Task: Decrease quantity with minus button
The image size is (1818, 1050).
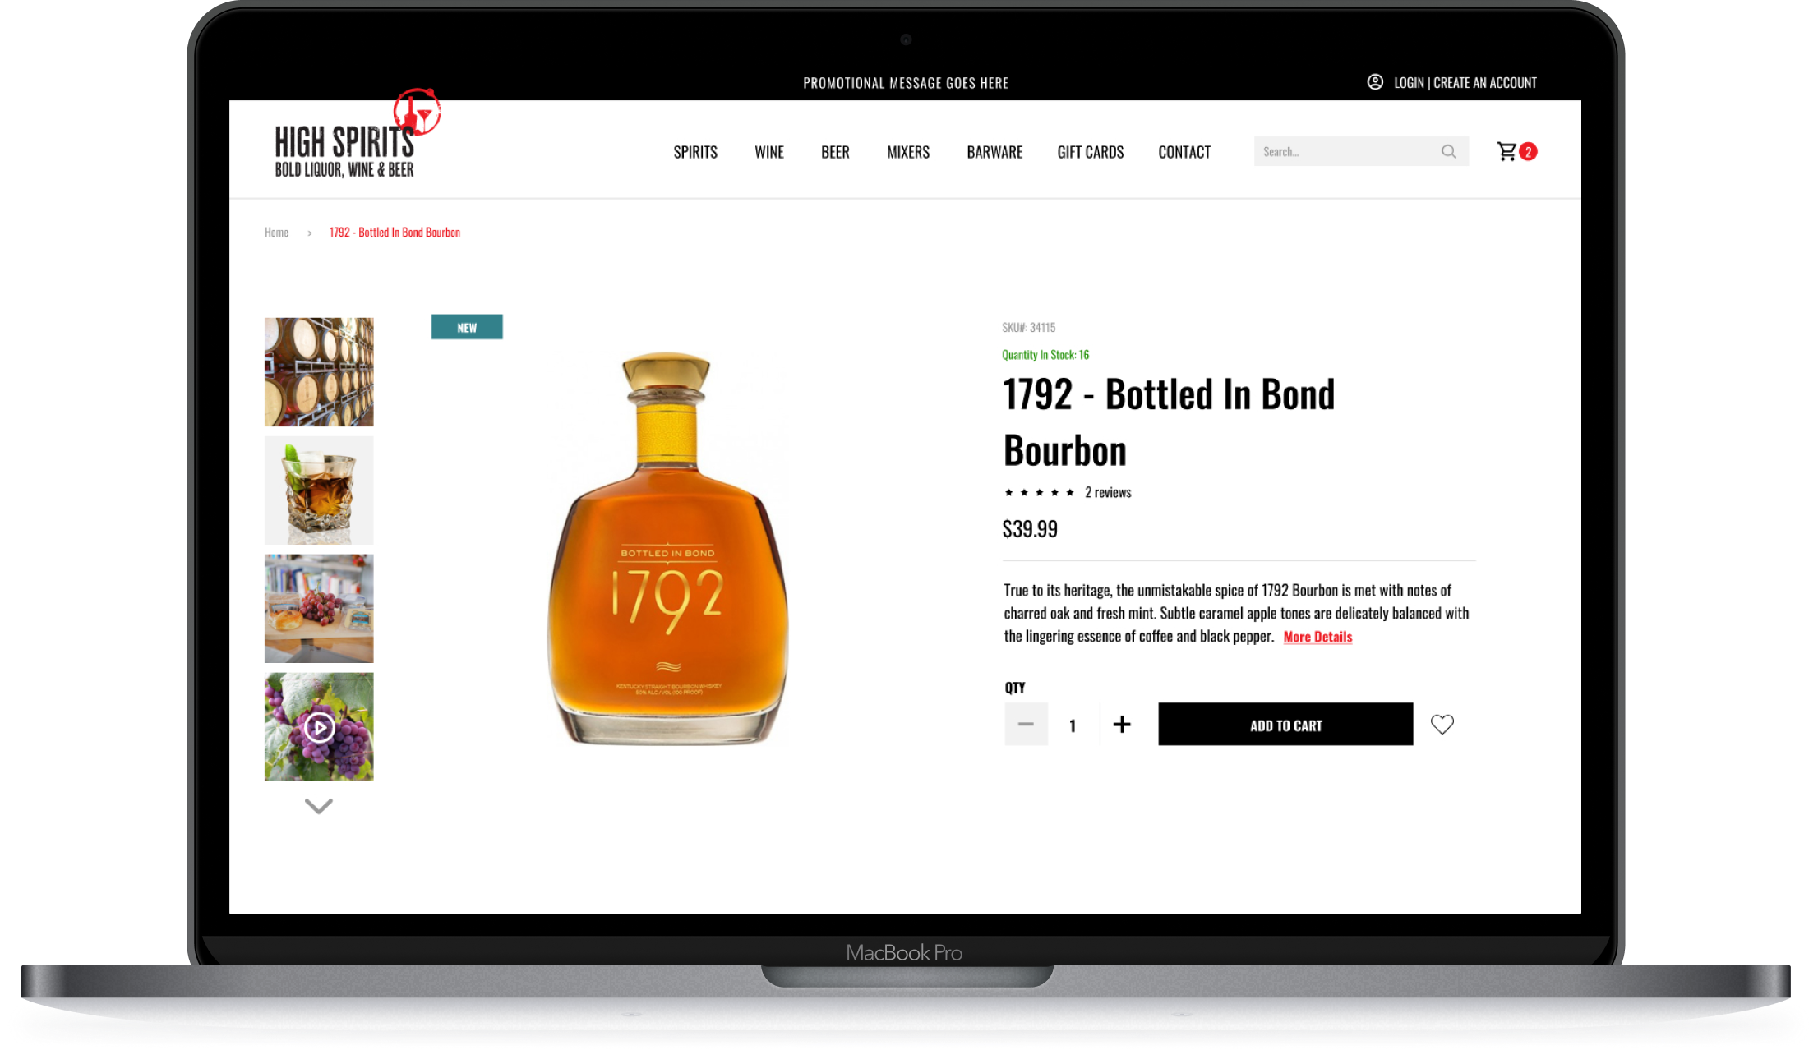Action: pyautogui.click(x=1026, y=725)
